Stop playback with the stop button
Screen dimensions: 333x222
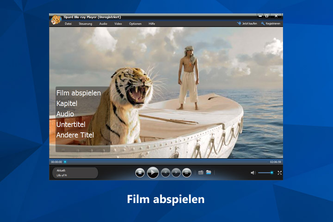click(x=140, y=173)
